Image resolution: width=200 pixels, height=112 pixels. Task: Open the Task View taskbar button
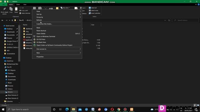(x=60, y=109)
